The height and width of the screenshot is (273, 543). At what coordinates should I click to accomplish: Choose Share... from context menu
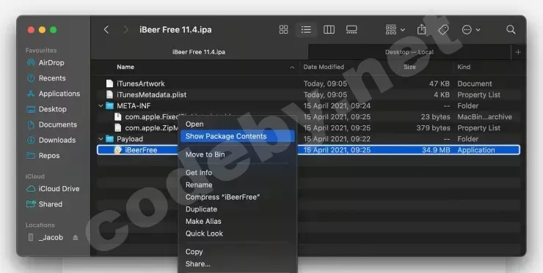[x=237, y=264]
